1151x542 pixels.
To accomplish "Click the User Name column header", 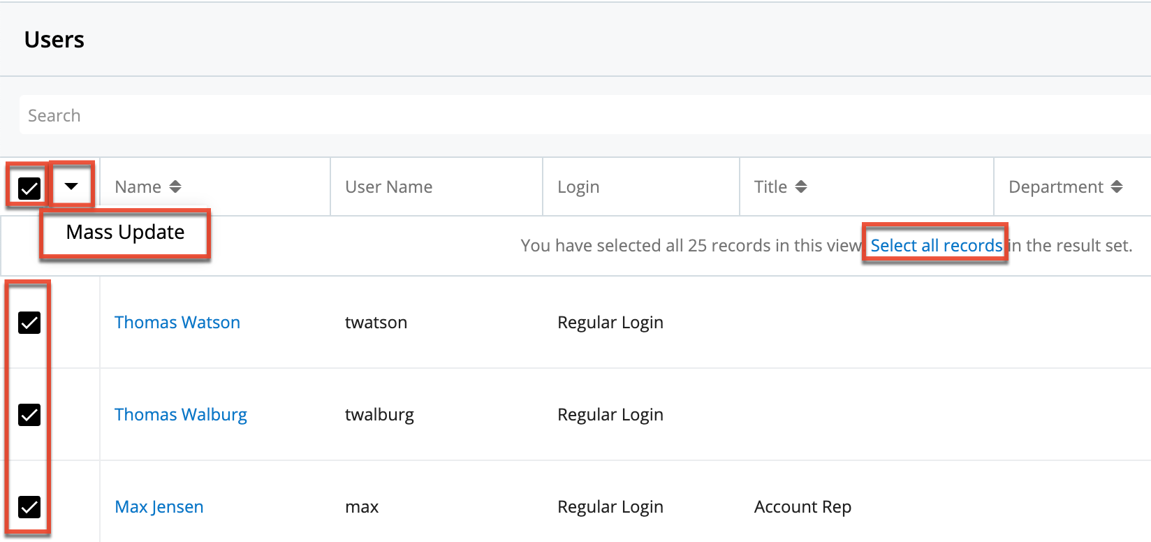I will pos(389,187).
